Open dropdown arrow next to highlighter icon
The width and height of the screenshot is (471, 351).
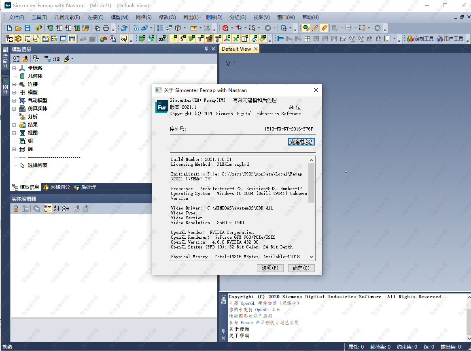(72, 59)
